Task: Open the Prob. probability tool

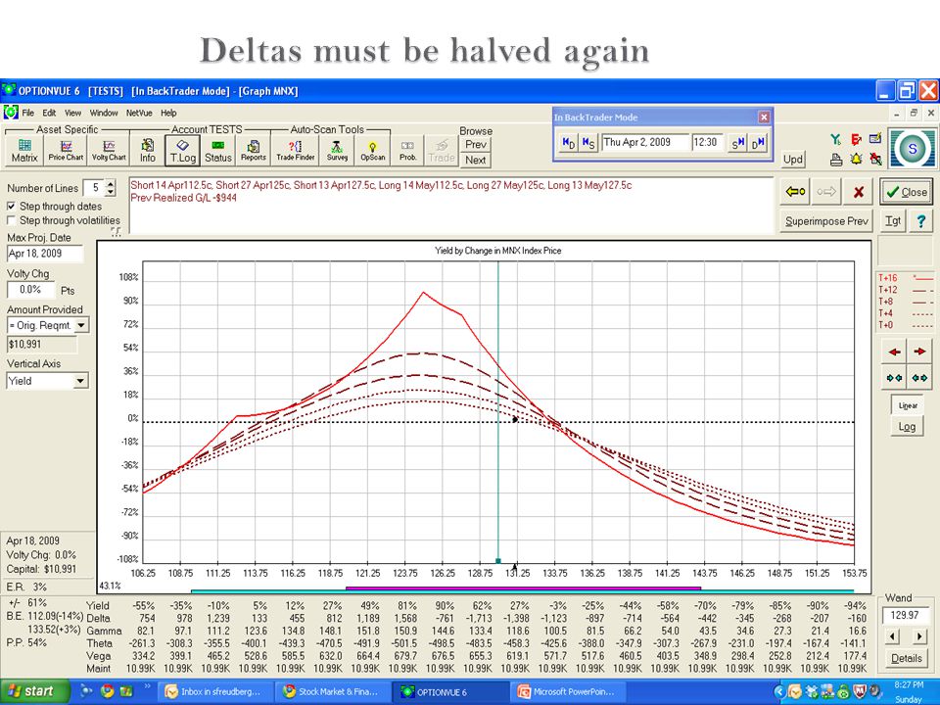Action: pos(407,151)
